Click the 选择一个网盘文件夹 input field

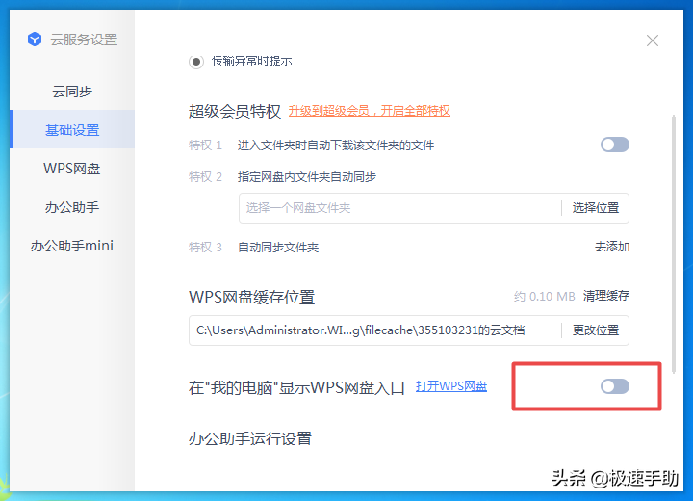(400, 207)
